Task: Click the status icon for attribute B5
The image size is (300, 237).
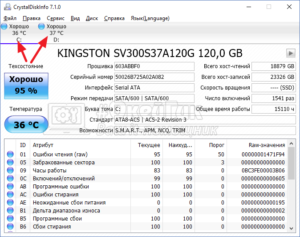Action: tap(10, 218)
